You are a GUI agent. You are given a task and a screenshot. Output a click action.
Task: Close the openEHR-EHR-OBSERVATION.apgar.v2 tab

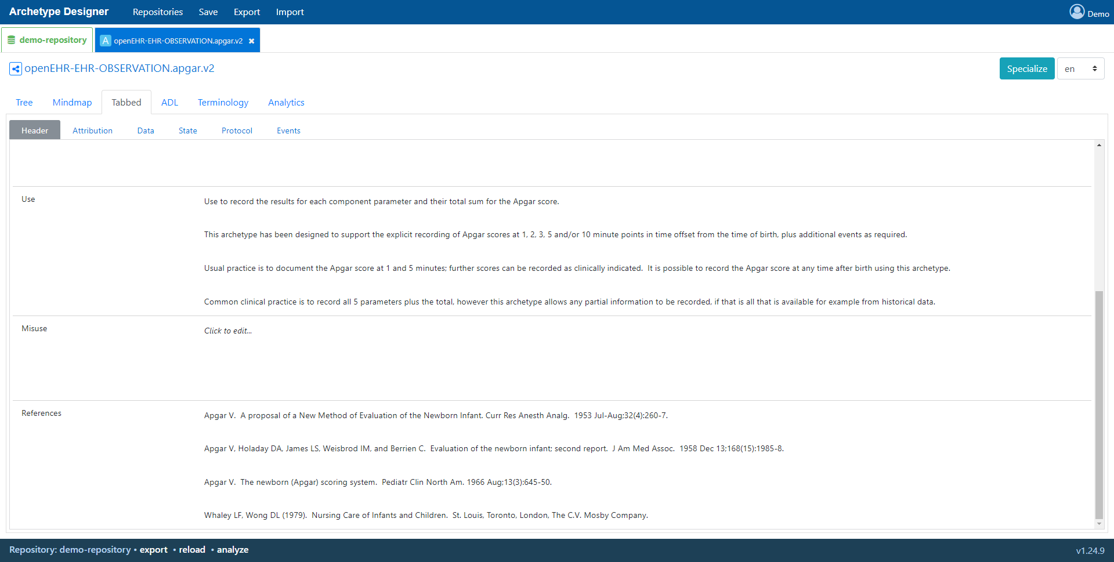(251, 41)
